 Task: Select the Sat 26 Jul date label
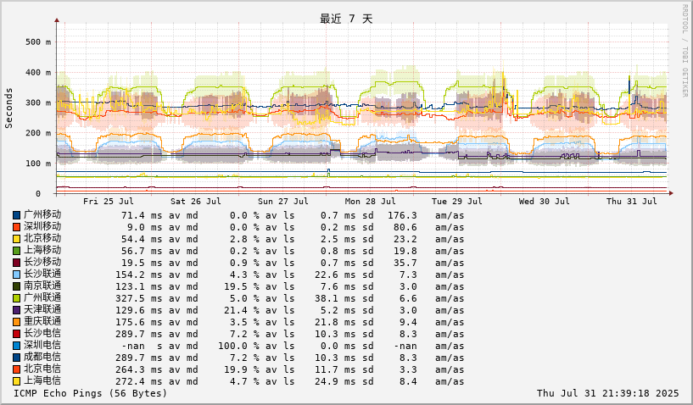196,202
